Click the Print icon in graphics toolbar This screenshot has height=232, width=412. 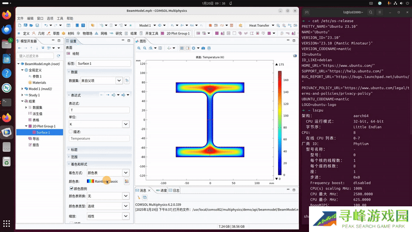pyautogui.click(x=209, y=48)
